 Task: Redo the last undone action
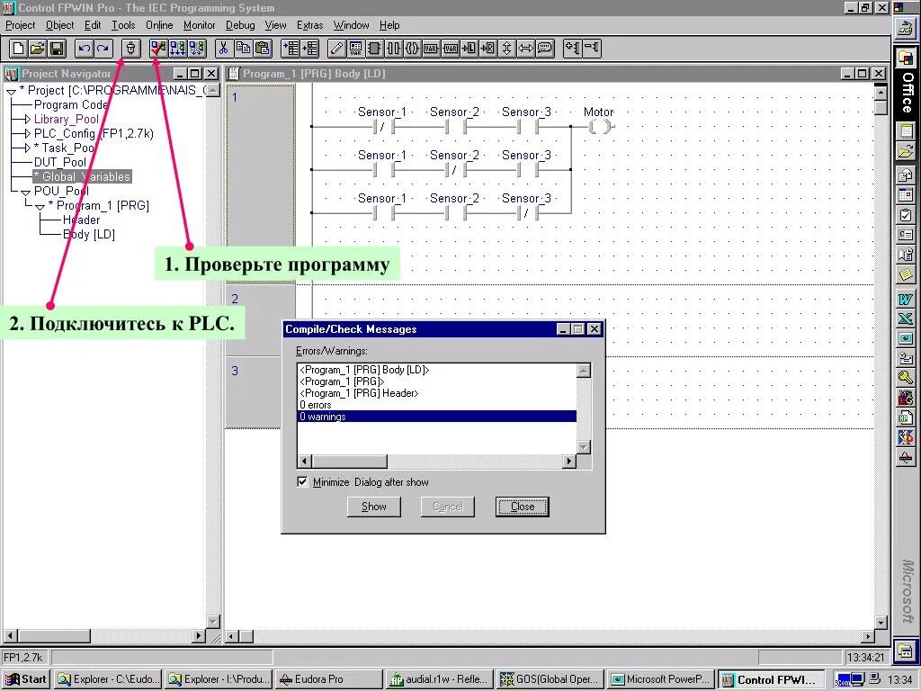[x=103, y=49]
